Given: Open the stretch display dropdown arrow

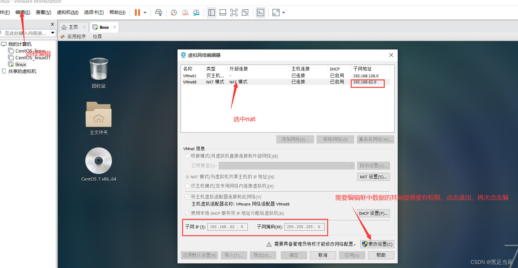Looking at the screenshot, I should 284,13.
